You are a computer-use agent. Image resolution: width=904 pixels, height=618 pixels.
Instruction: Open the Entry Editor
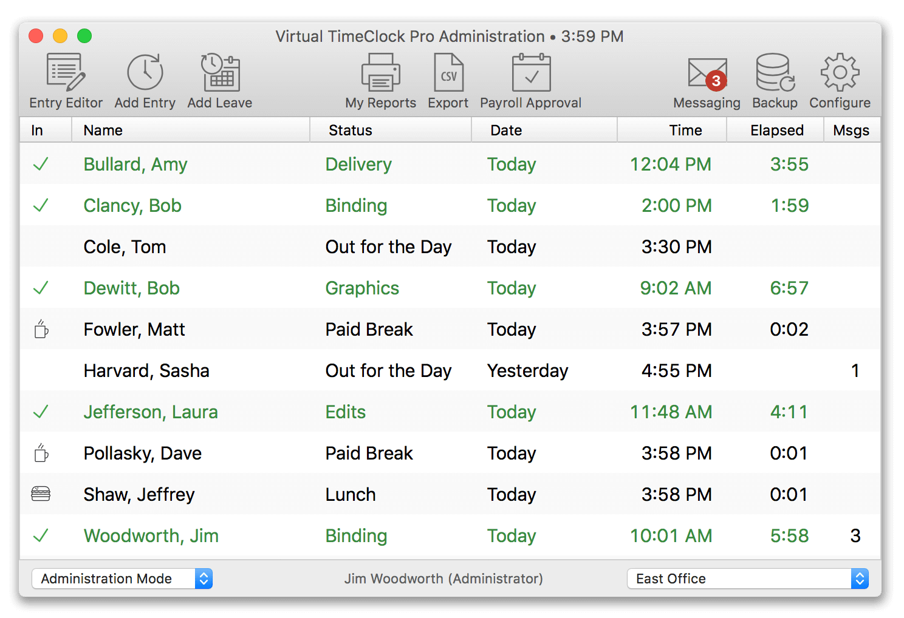[x=64, y=79]
